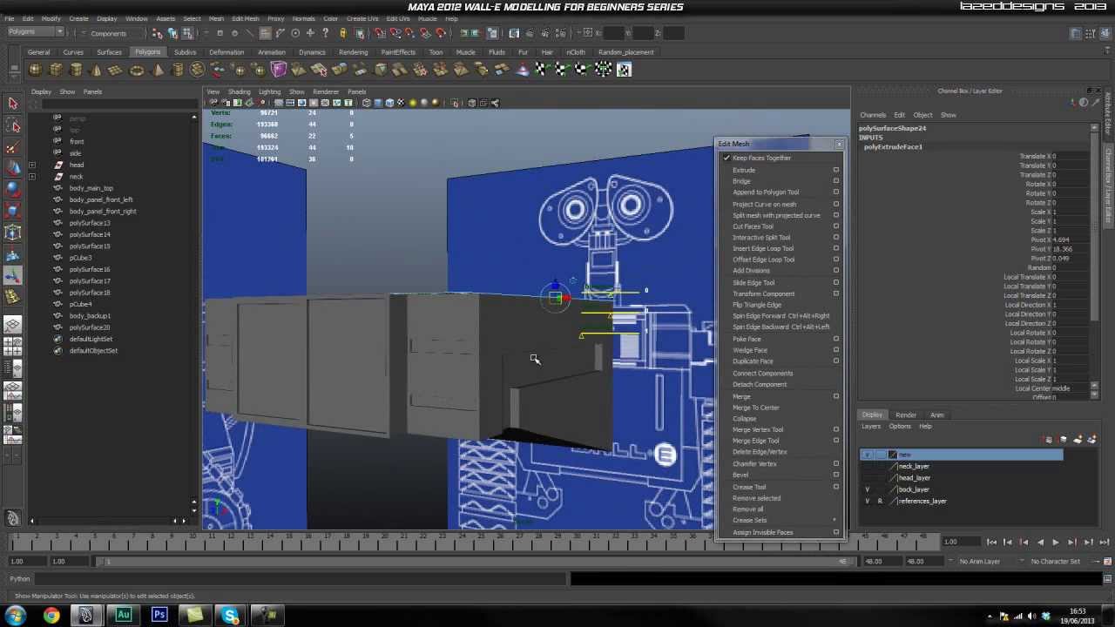Select Merge To Center command
The image size is (1115, 627).
point(756,408)
